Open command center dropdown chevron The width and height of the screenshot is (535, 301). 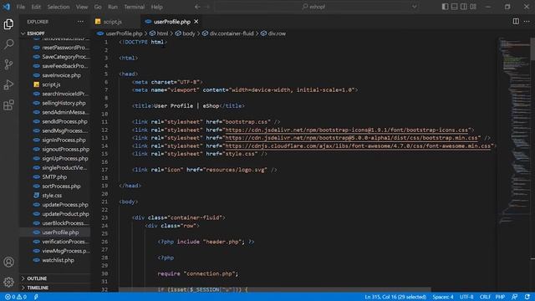pos(415,7)
